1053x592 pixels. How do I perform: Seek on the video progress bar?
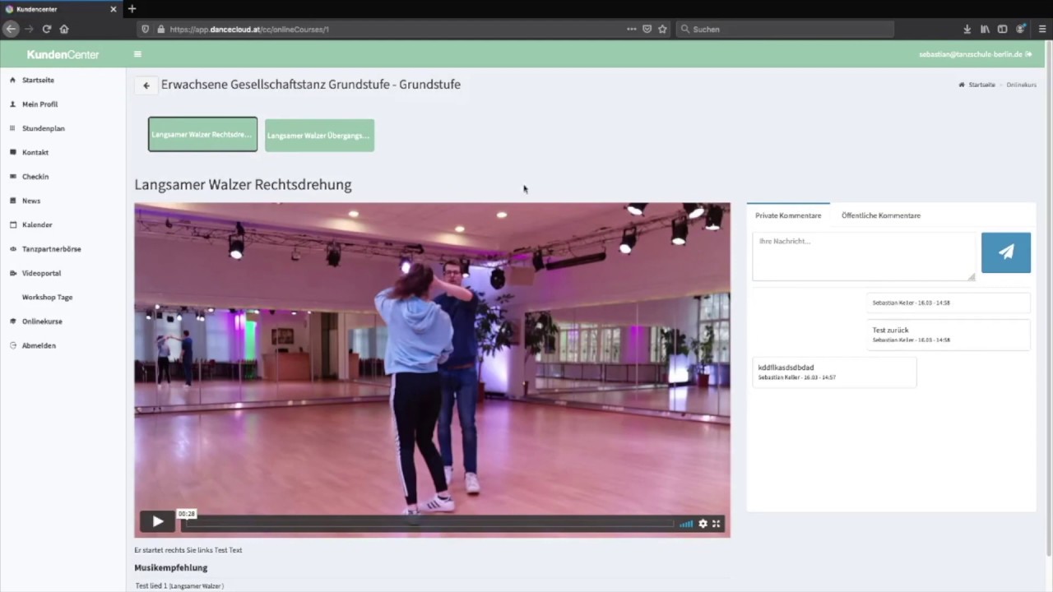tap(428, 524)
